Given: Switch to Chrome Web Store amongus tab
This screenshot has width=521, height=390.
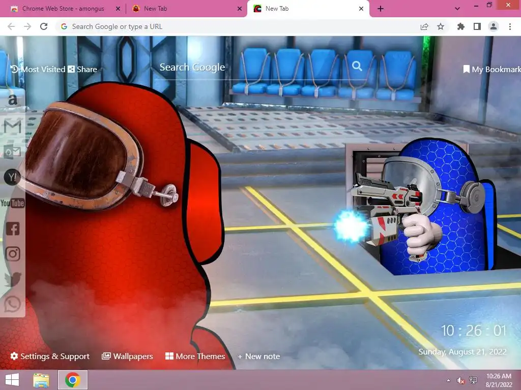Looking at the screenshot, I should coord(63,9).
